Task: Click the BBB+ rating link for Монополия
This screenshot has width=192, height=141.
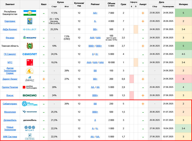Action: click(95, 112)
